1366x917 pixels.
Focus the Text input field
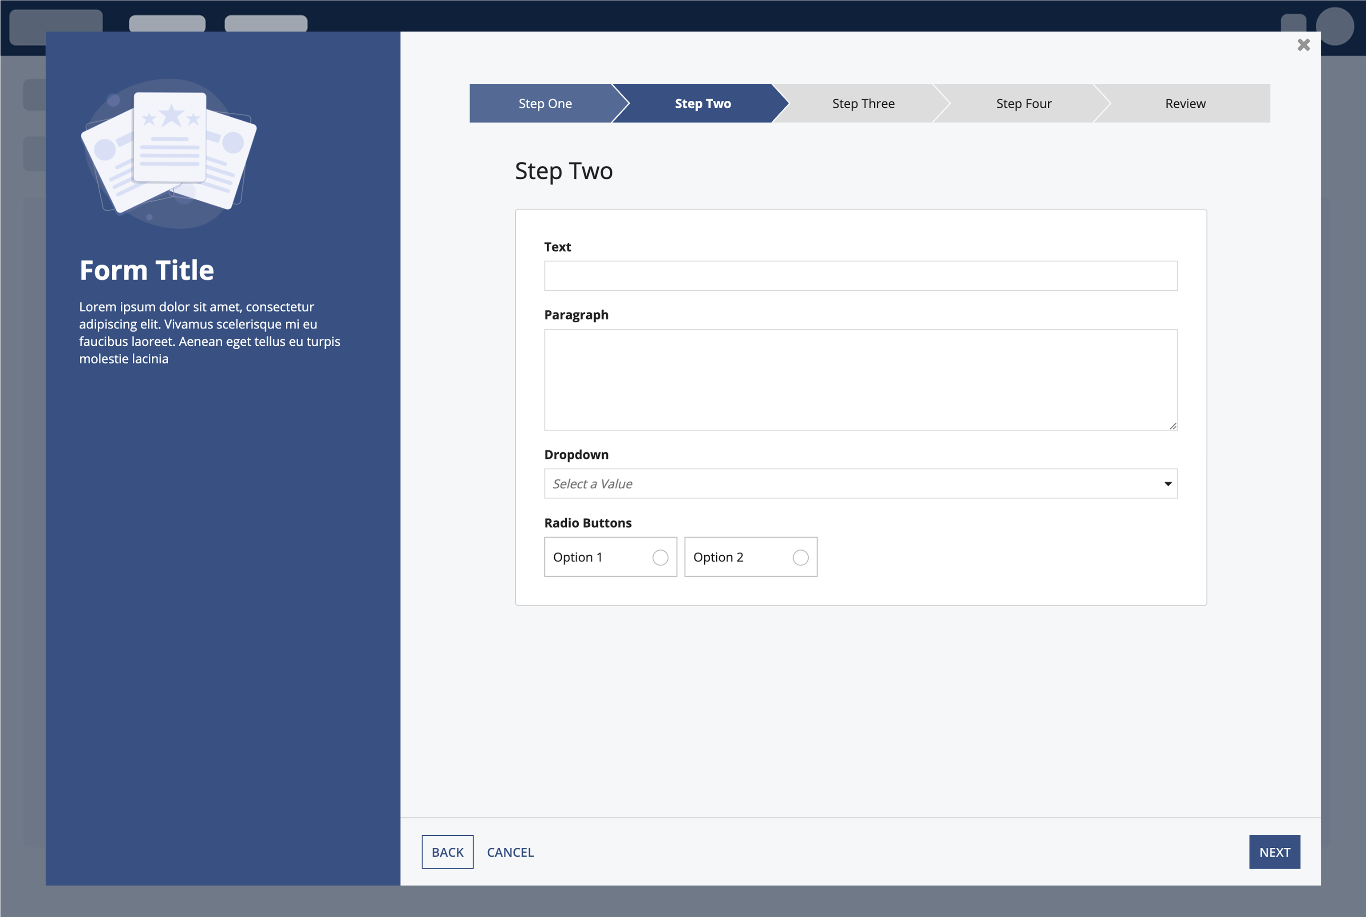(860, 276)
